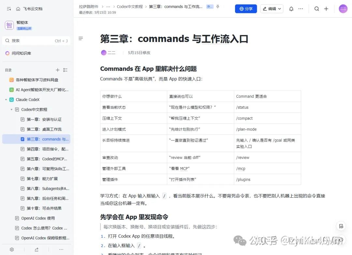Image resolution: width=352 pixels, height=255 pixels.
Task: Open sidebar bottom more options menu
Action: click(61, 249)
